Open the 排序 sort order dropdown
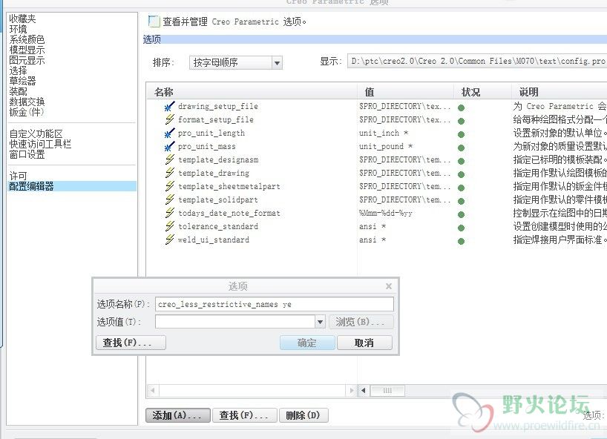Image resolution: width=607 pixels, height=439 pixels. [278, 62]
